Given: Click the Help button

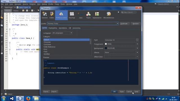Looking at the screenshot, I should point(136,92).
